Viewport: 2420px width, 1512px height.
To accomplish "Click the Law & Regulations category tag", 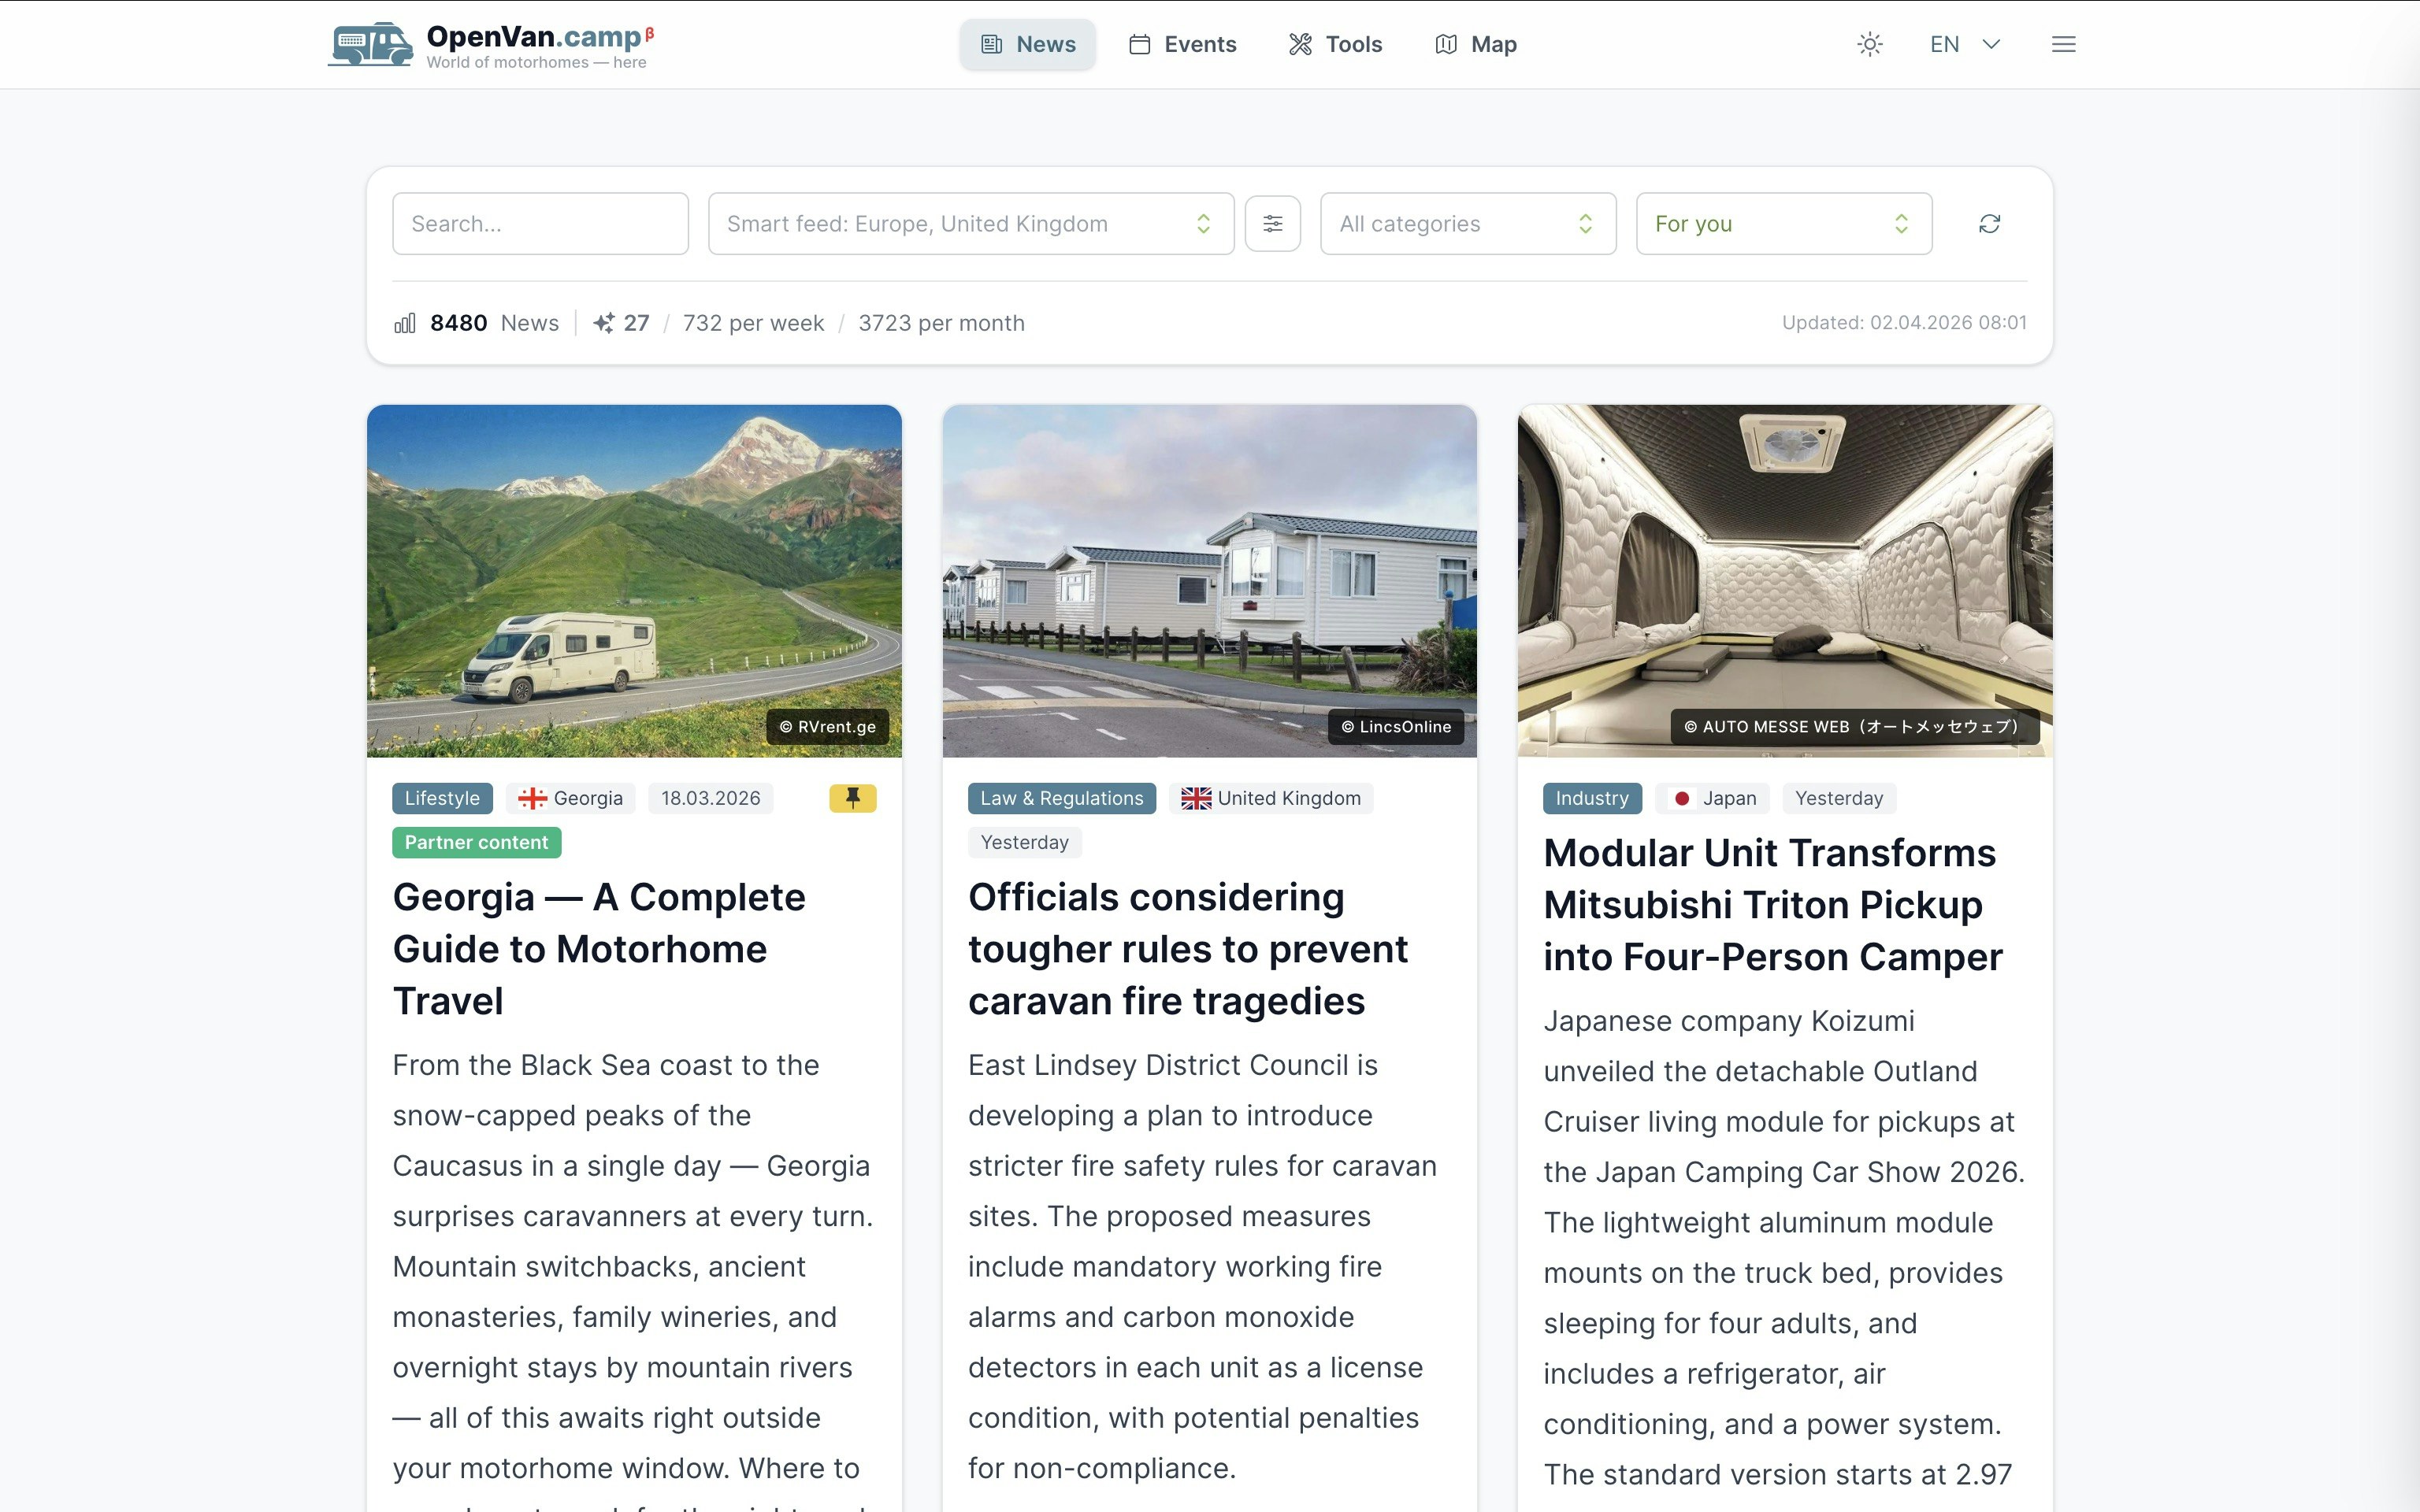I will coord(1061,798).
